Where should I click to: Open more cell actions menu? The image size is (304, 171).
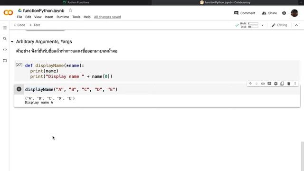pos(295,84)
